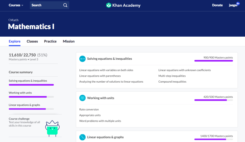Click the 1400/1700 Mastery points progress bar
Image resolution: width=245 pixels, height=142 pixels.
point(214,139)
